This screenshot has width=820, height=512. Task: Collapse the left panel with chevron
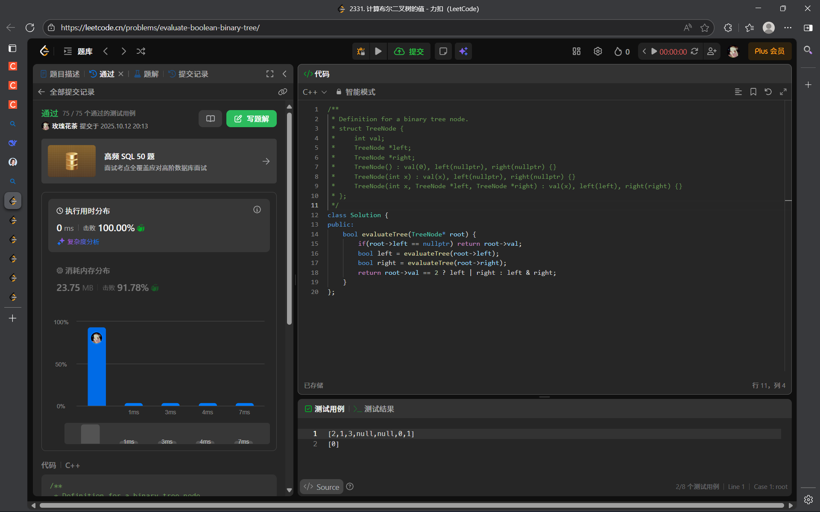[x=285, y=74]
